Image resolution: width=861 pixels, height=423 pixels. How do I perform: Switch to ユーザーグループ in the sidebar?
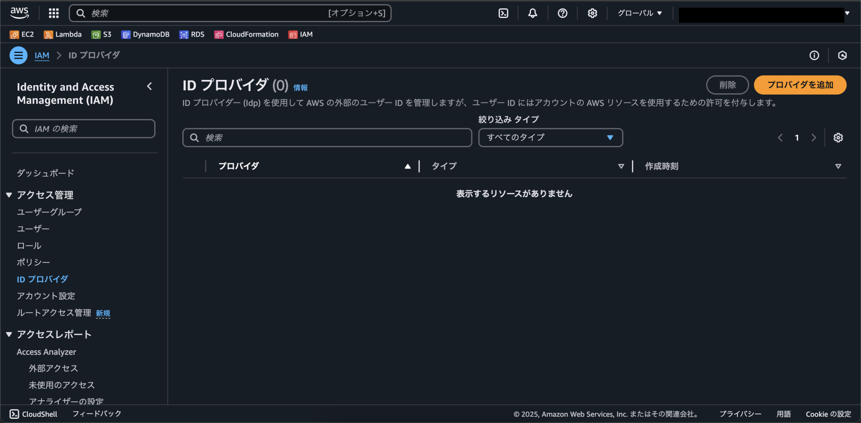tap(48, 212)
